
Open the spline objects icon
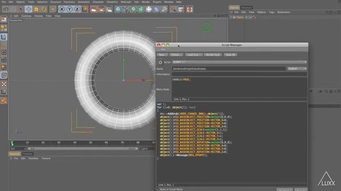point(126,10)
